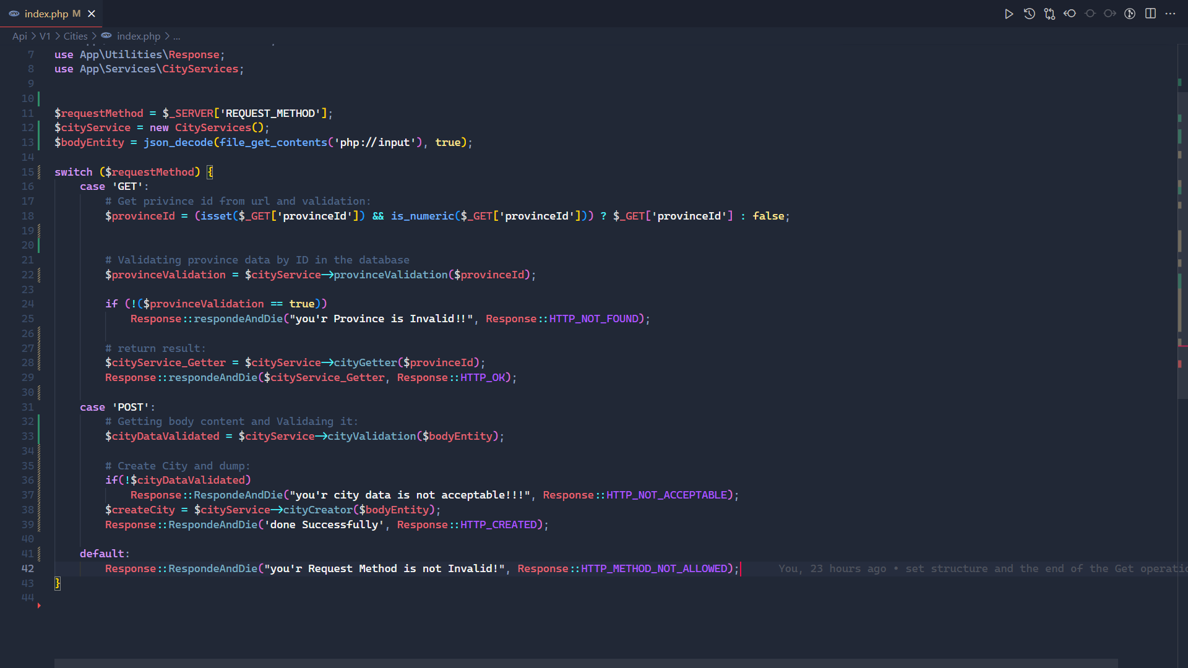Place cursor on case 'POST' line

(118, 408)
